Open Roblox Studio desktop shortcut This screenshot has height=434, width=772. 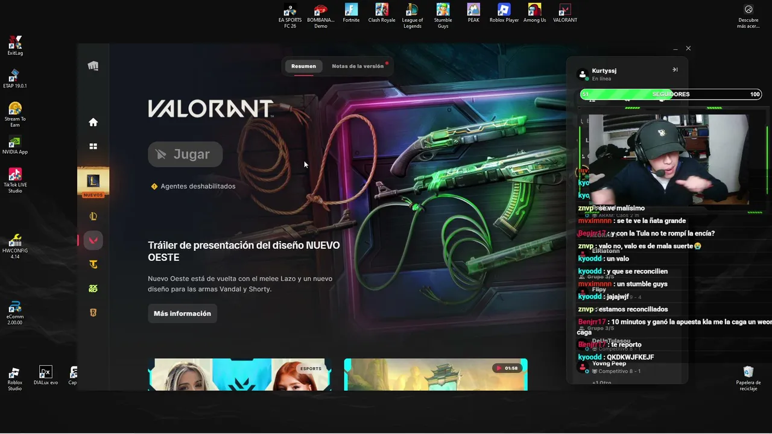pyautogui.click(x=14, y=379)
